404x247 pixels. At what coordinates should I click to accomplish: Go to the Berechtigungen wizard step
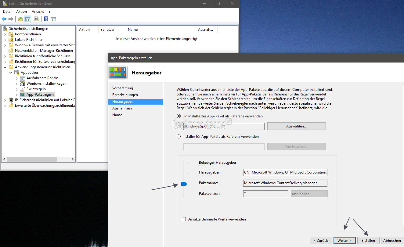point(125,95)
